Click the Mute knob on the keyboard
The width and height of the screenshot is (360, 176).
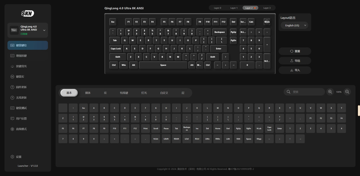pyautogui.click(x=267, y=22)
